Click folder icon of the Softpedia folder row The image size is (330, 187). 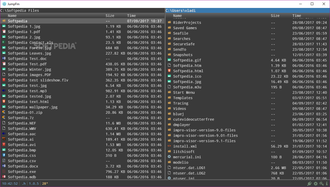[x=4, y=21]
